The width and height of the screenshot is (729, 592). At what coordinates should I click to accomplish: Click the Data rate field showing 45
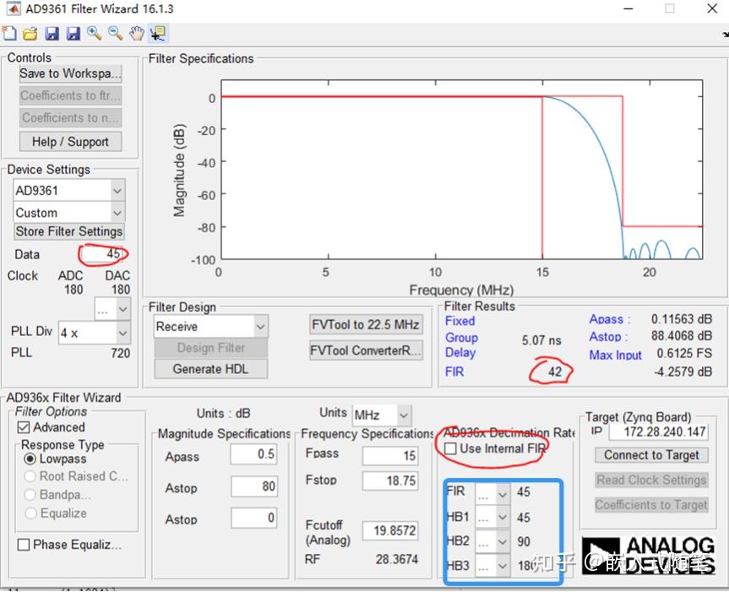(101, 253)
